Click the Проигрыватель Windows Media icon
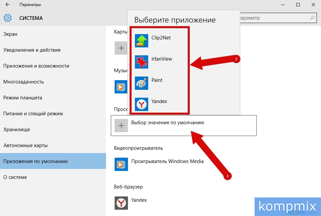 pyautogui.click(x=121, y=164)
